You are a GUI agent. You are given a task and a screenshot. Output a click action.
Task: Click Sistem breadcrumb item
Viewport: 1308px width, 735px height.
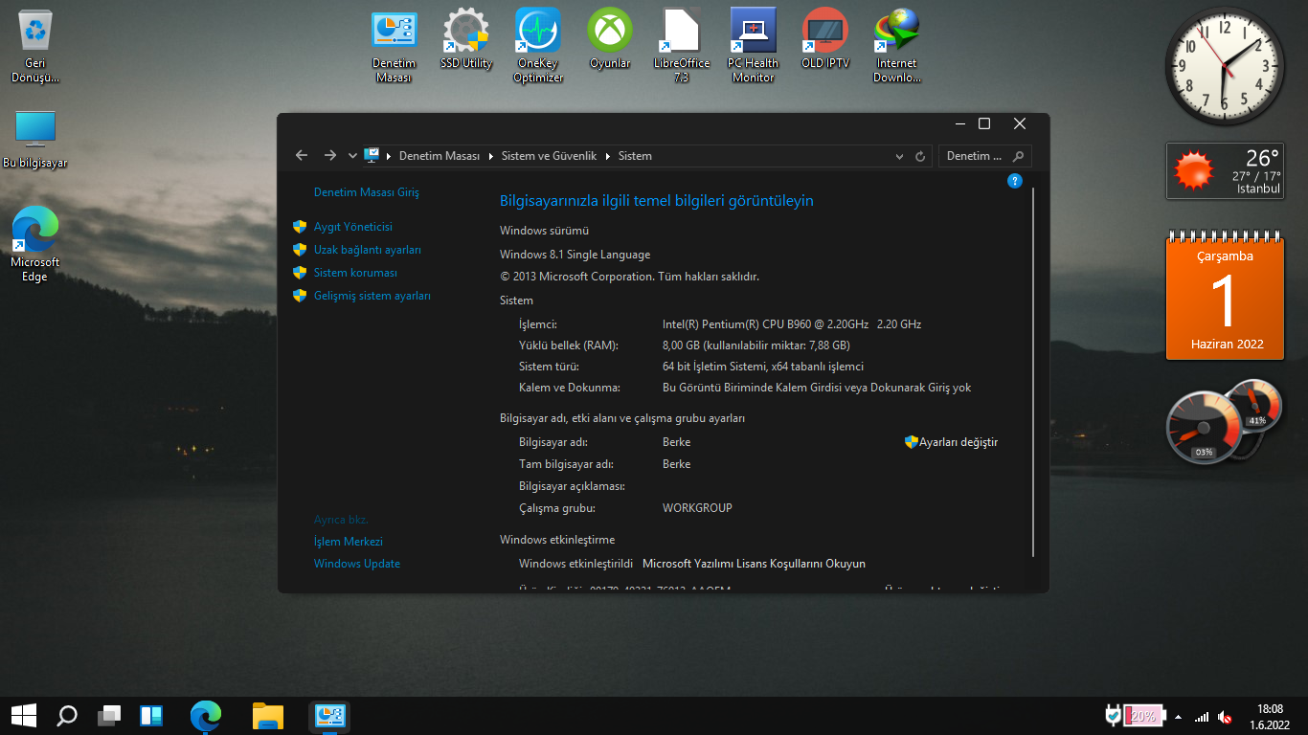point(635,156)
